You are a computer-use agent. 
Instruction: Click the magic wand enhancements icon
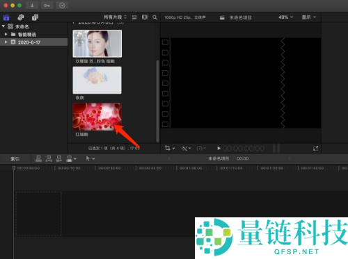coord(184,148)
